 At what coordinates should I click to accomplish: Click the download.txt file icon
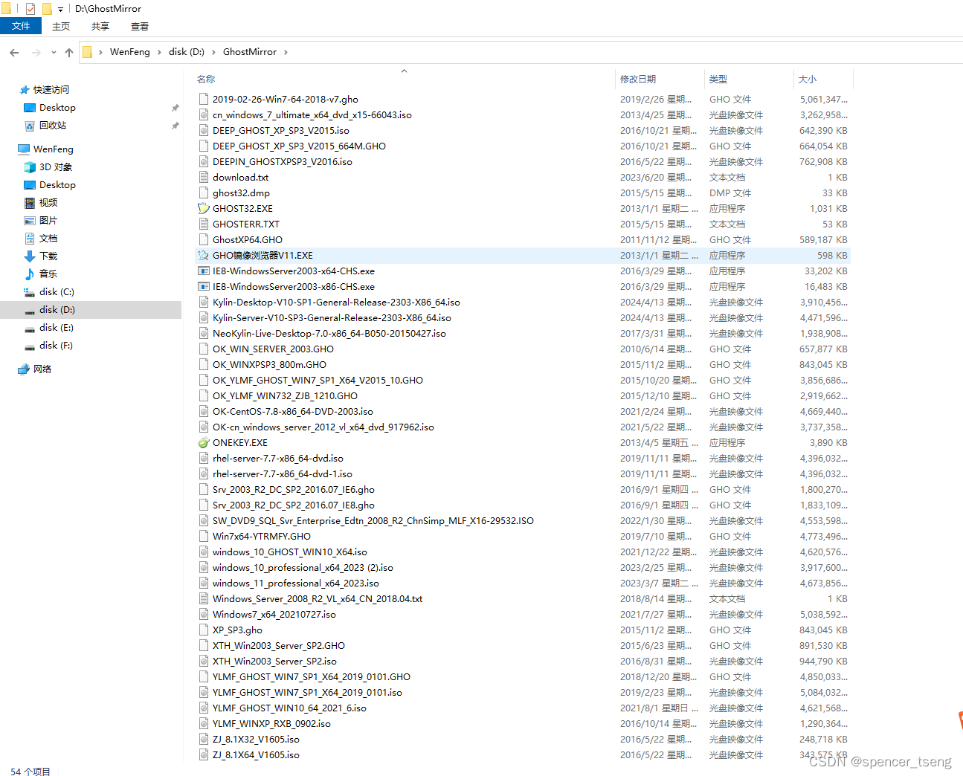tap(204, 178)
